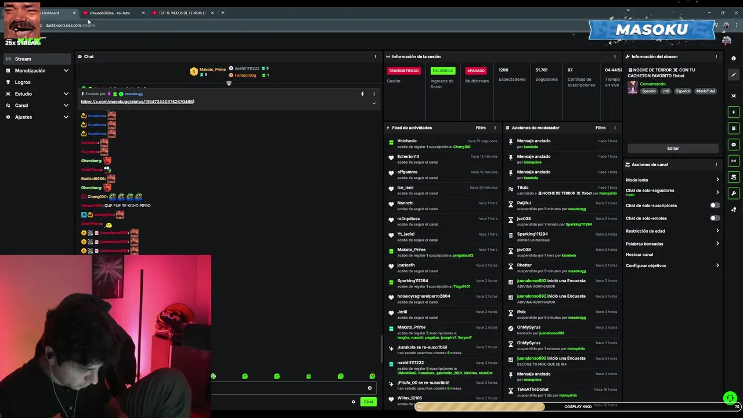This screenshot has width=743, height=418.
Task: Click the Spanish stream tag
Action: point(648,91)
